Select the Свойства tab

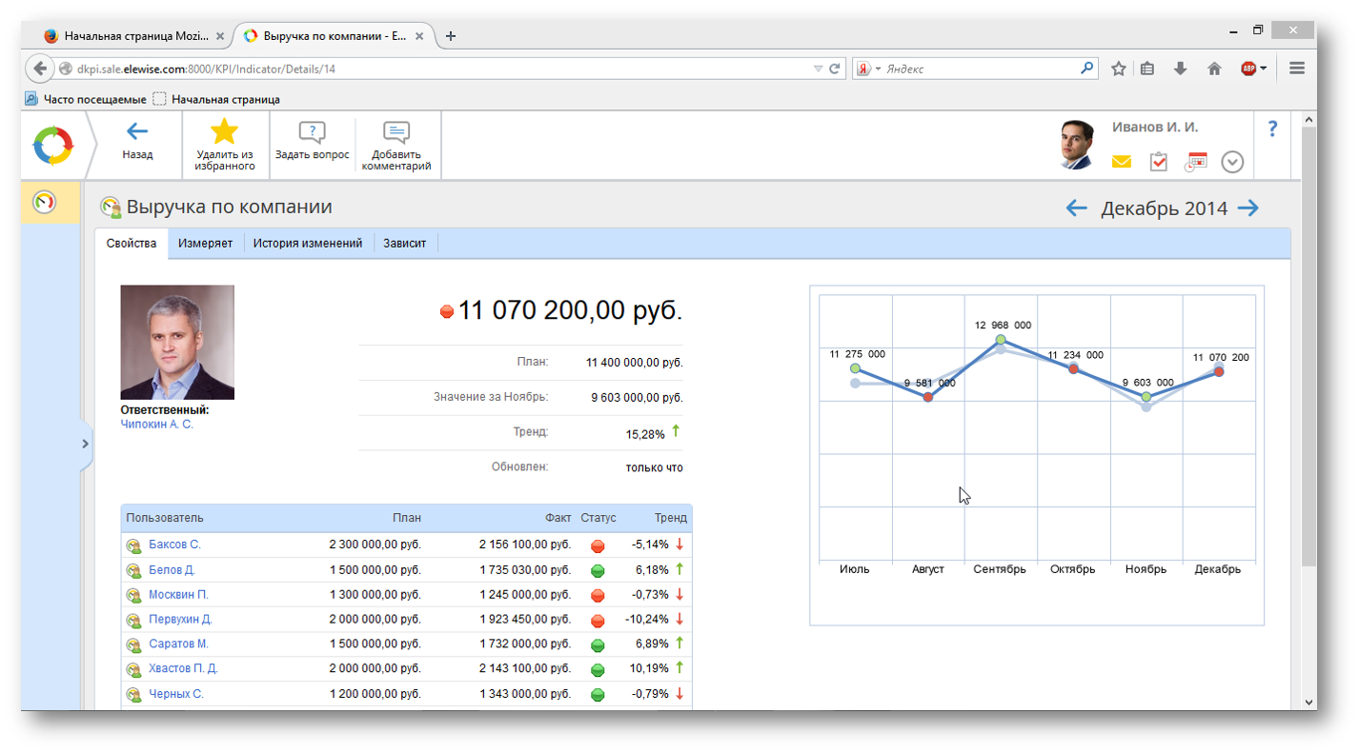click(132, 243)
